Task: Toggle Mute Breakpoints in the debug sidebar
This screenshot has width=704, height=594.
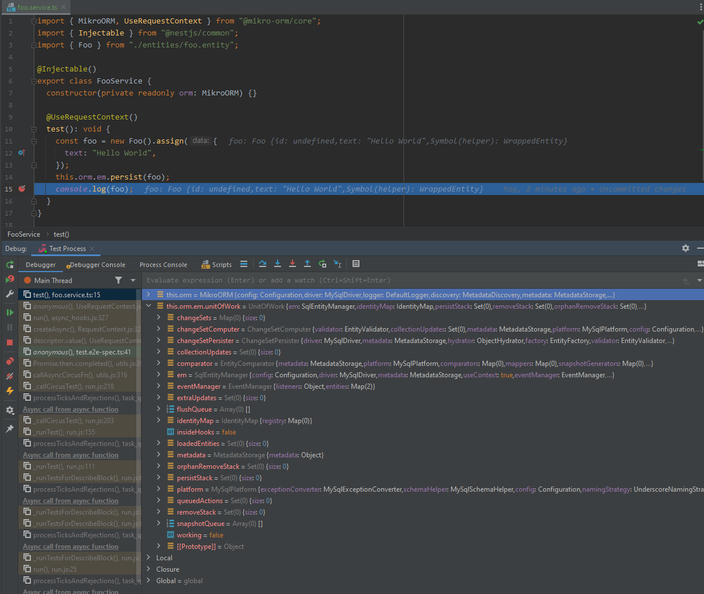Action: 10,376
